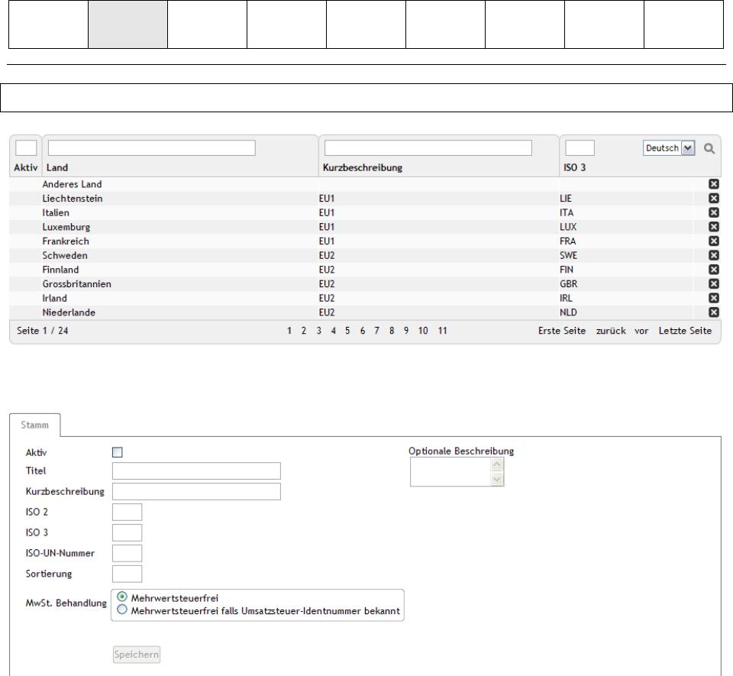
Task: Click the Kurzbeschreibung filter field above the table
Action: pyautogui.click(x=428, y=147)
